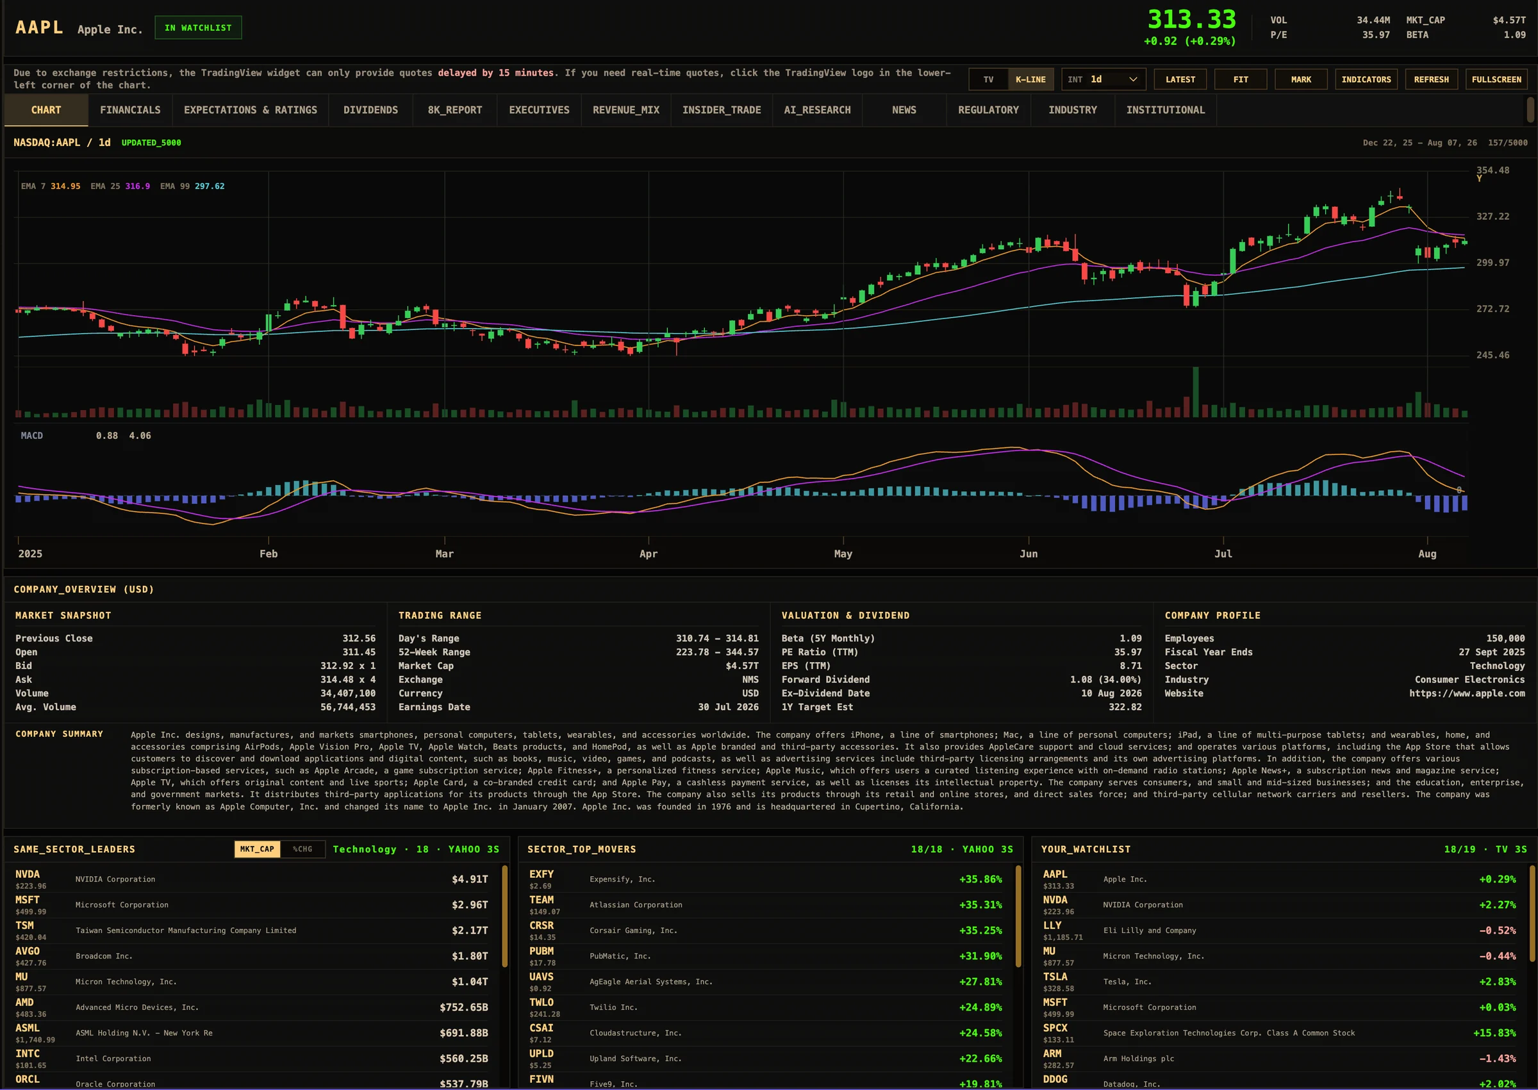The height and width of the screenshot is (1090, 1538).
Task: Click the MARK button
Action: 1301,79
